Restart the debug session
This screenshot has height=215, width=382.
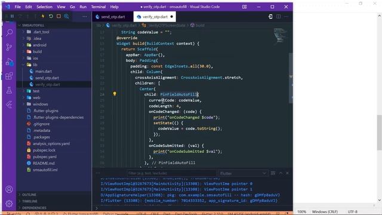(x=51, y=16)
